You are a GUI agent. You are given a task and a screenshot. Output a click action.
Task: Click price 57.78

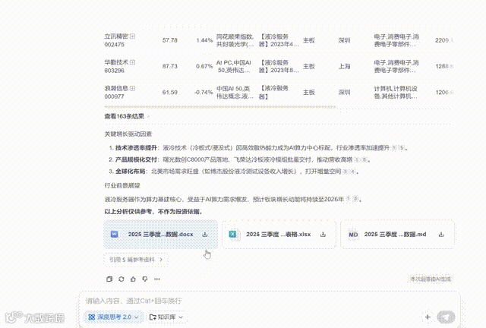point(170,40)
